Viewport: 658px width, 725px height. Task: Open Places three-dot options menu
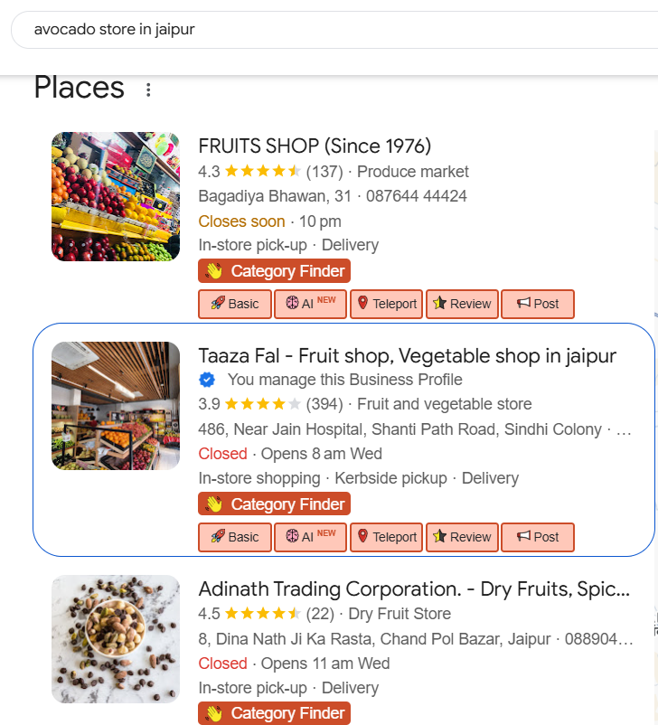click(x=148, y=89)
